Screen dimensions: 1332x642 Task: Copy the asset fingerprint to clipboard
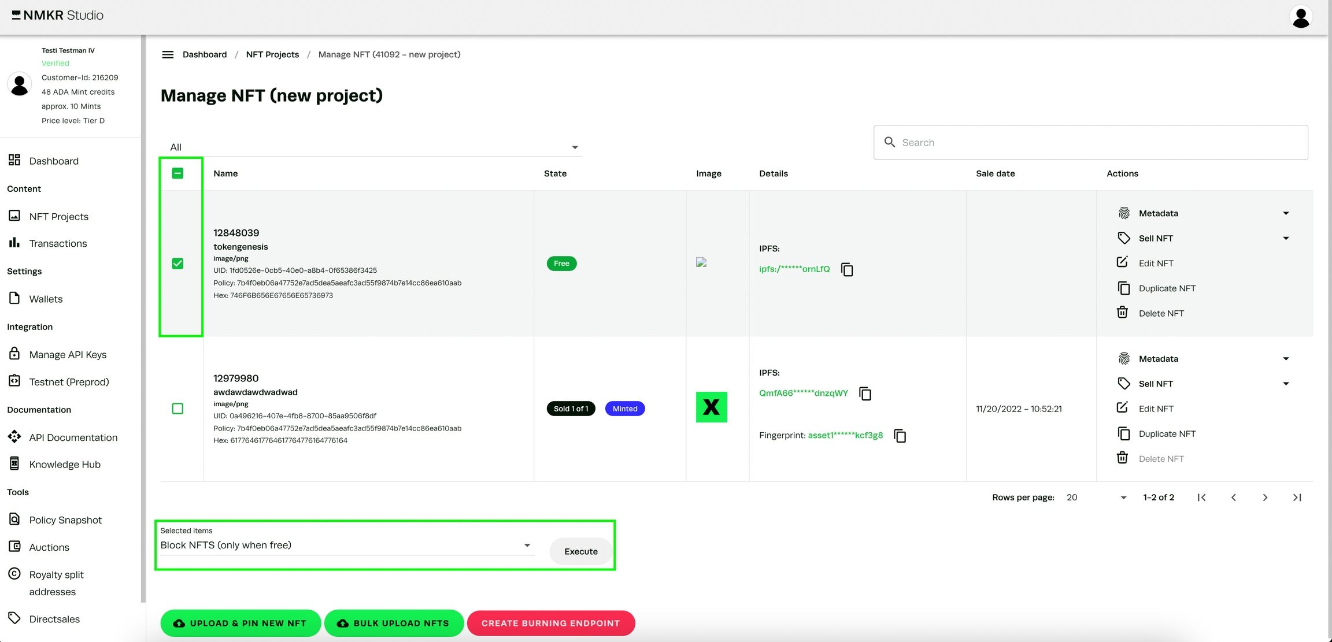tap(900, 436)
